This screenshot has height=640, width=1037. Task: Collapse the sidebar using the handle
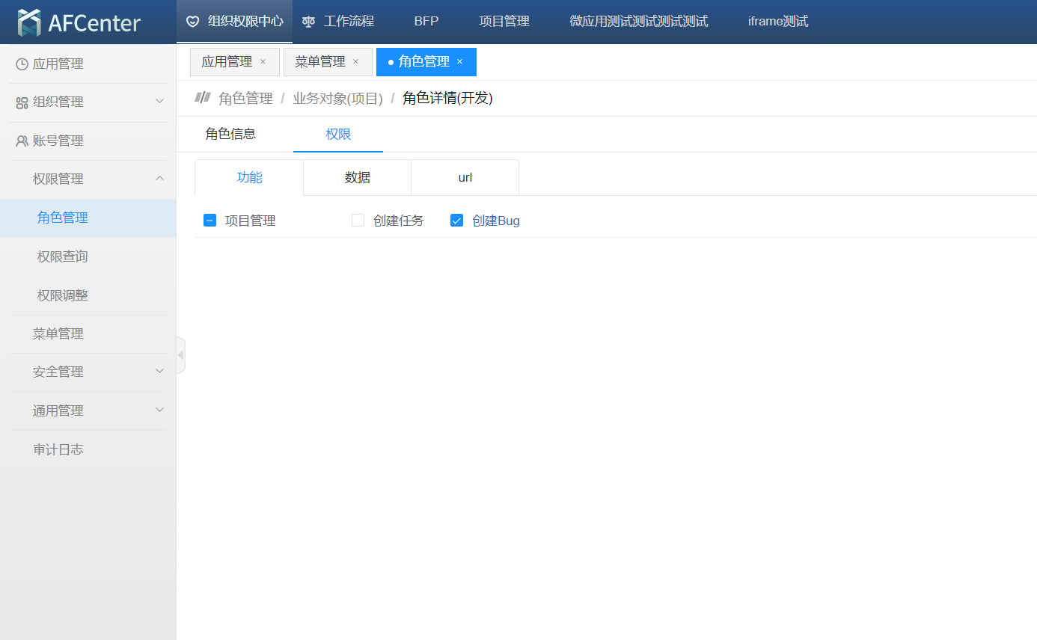coord(180,355)
